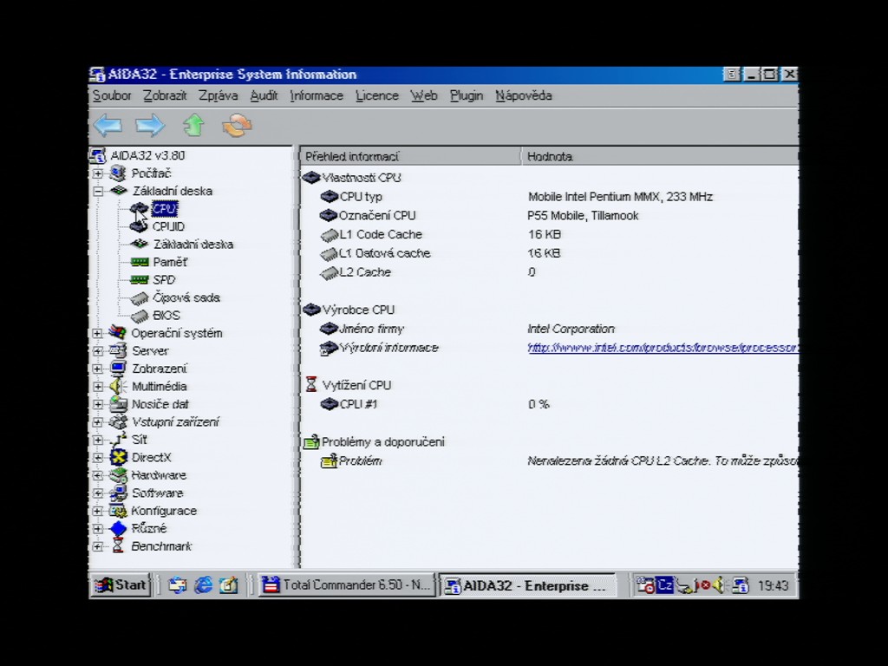Expand the Vstupní zařízení node
888x666 pixels.
tap(98, 422)
